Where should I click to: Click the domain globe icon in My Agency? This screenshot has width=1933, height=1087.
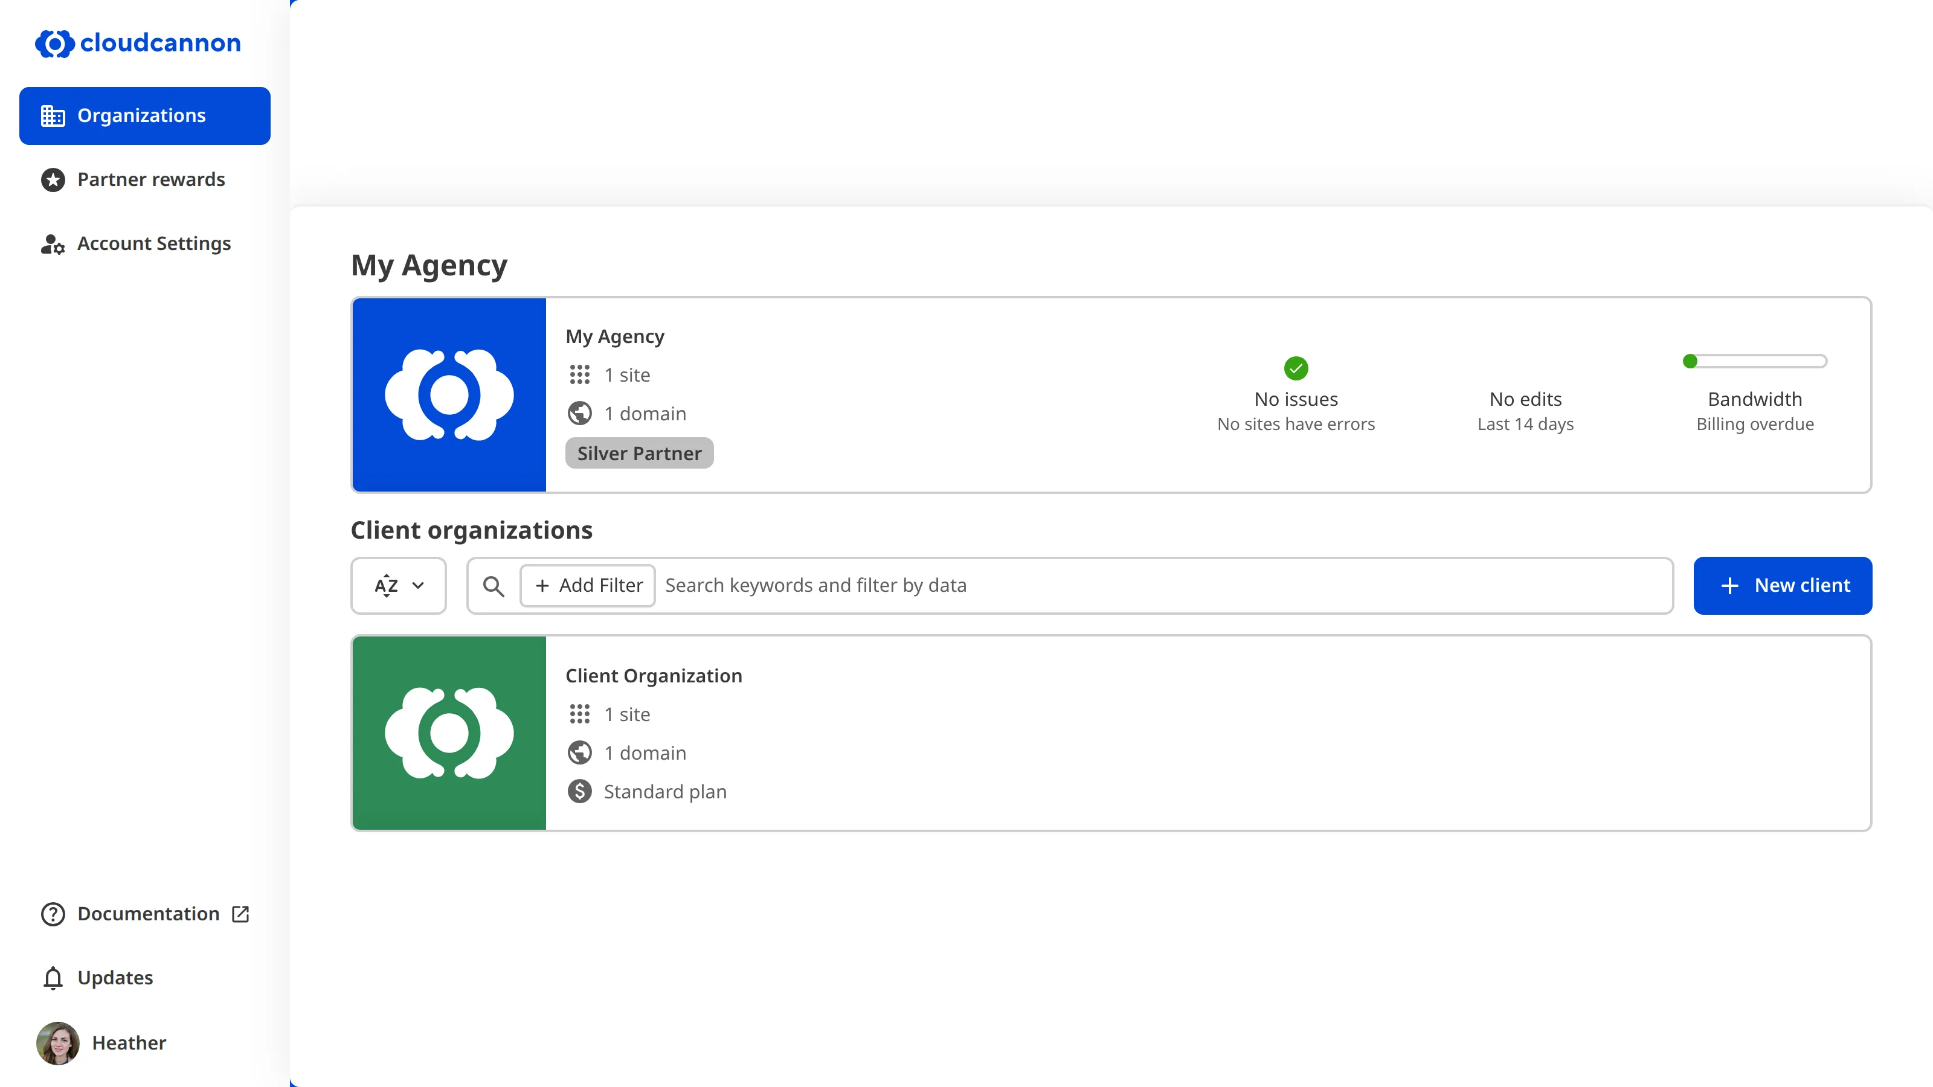[x=579, y=413]
